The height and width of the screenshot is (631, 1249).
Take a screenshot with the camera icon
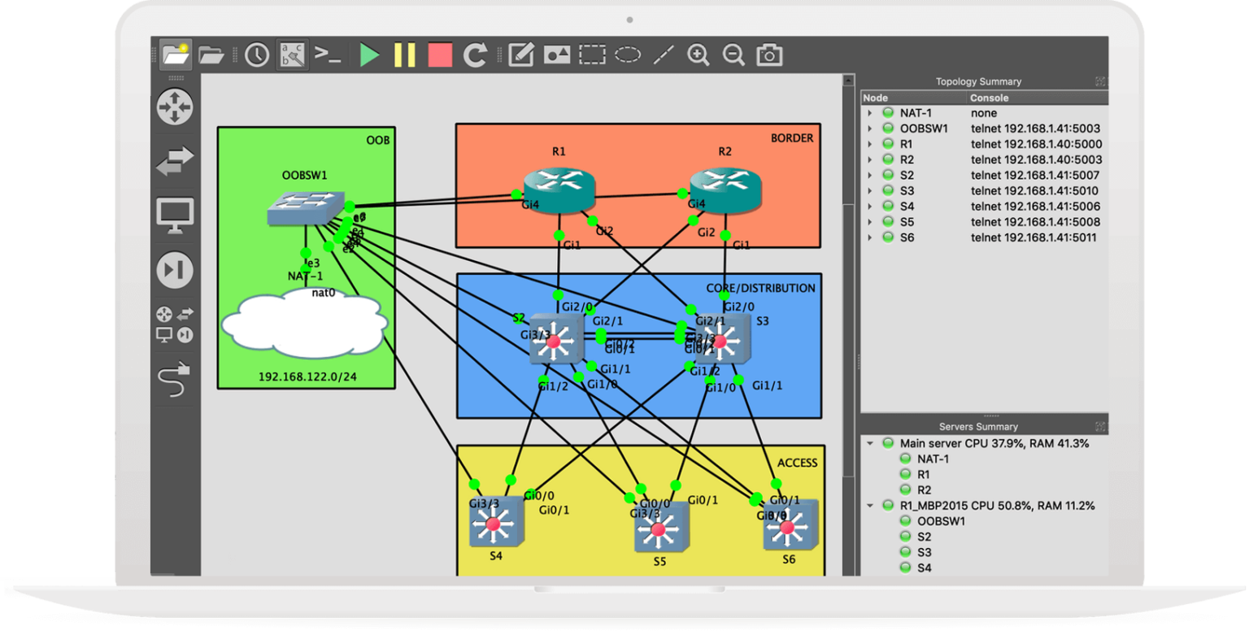pyautogui.click(x=768, y=55)
